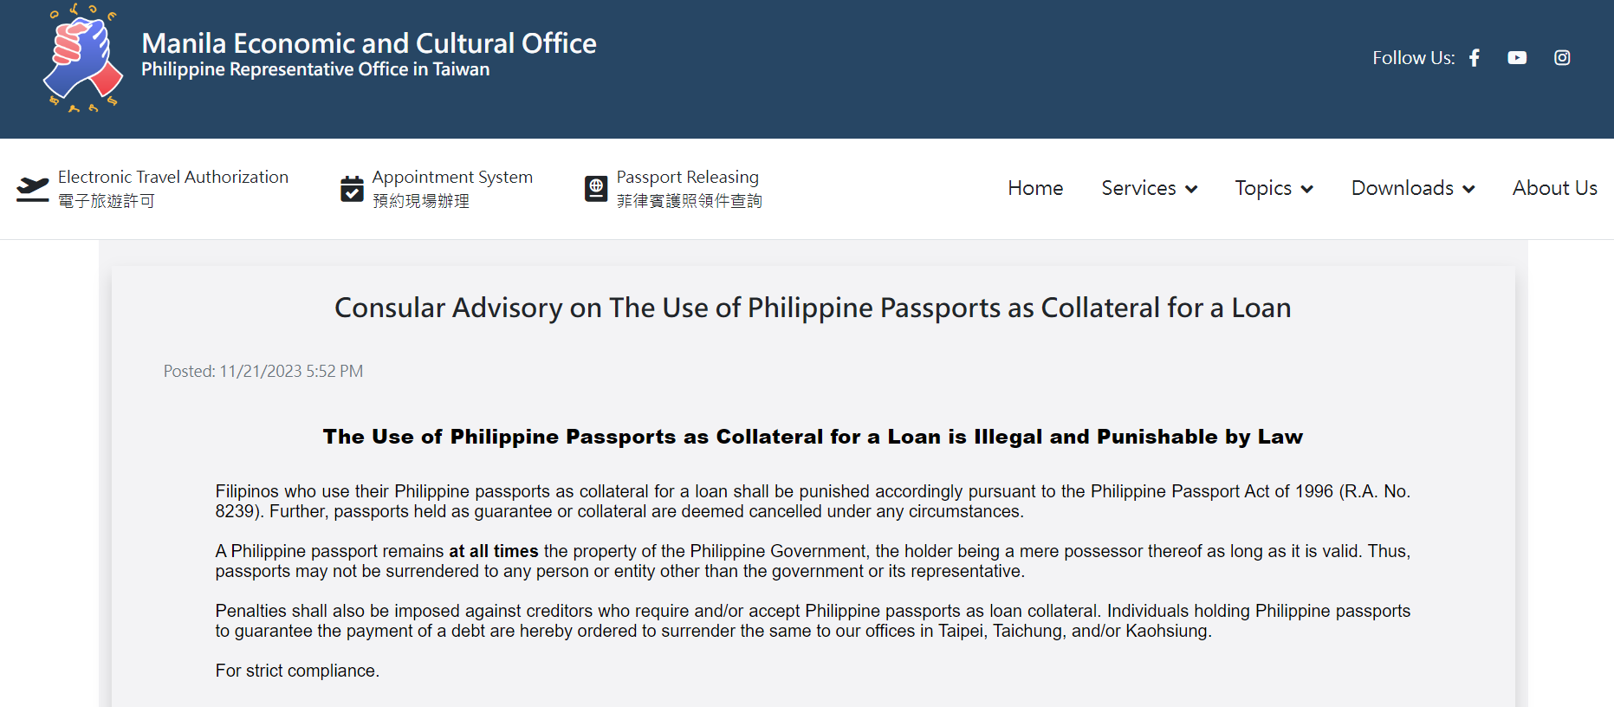Open the About Us menu item
The height and width of the screenshot is (707, 1614).
coord(1554,188)
